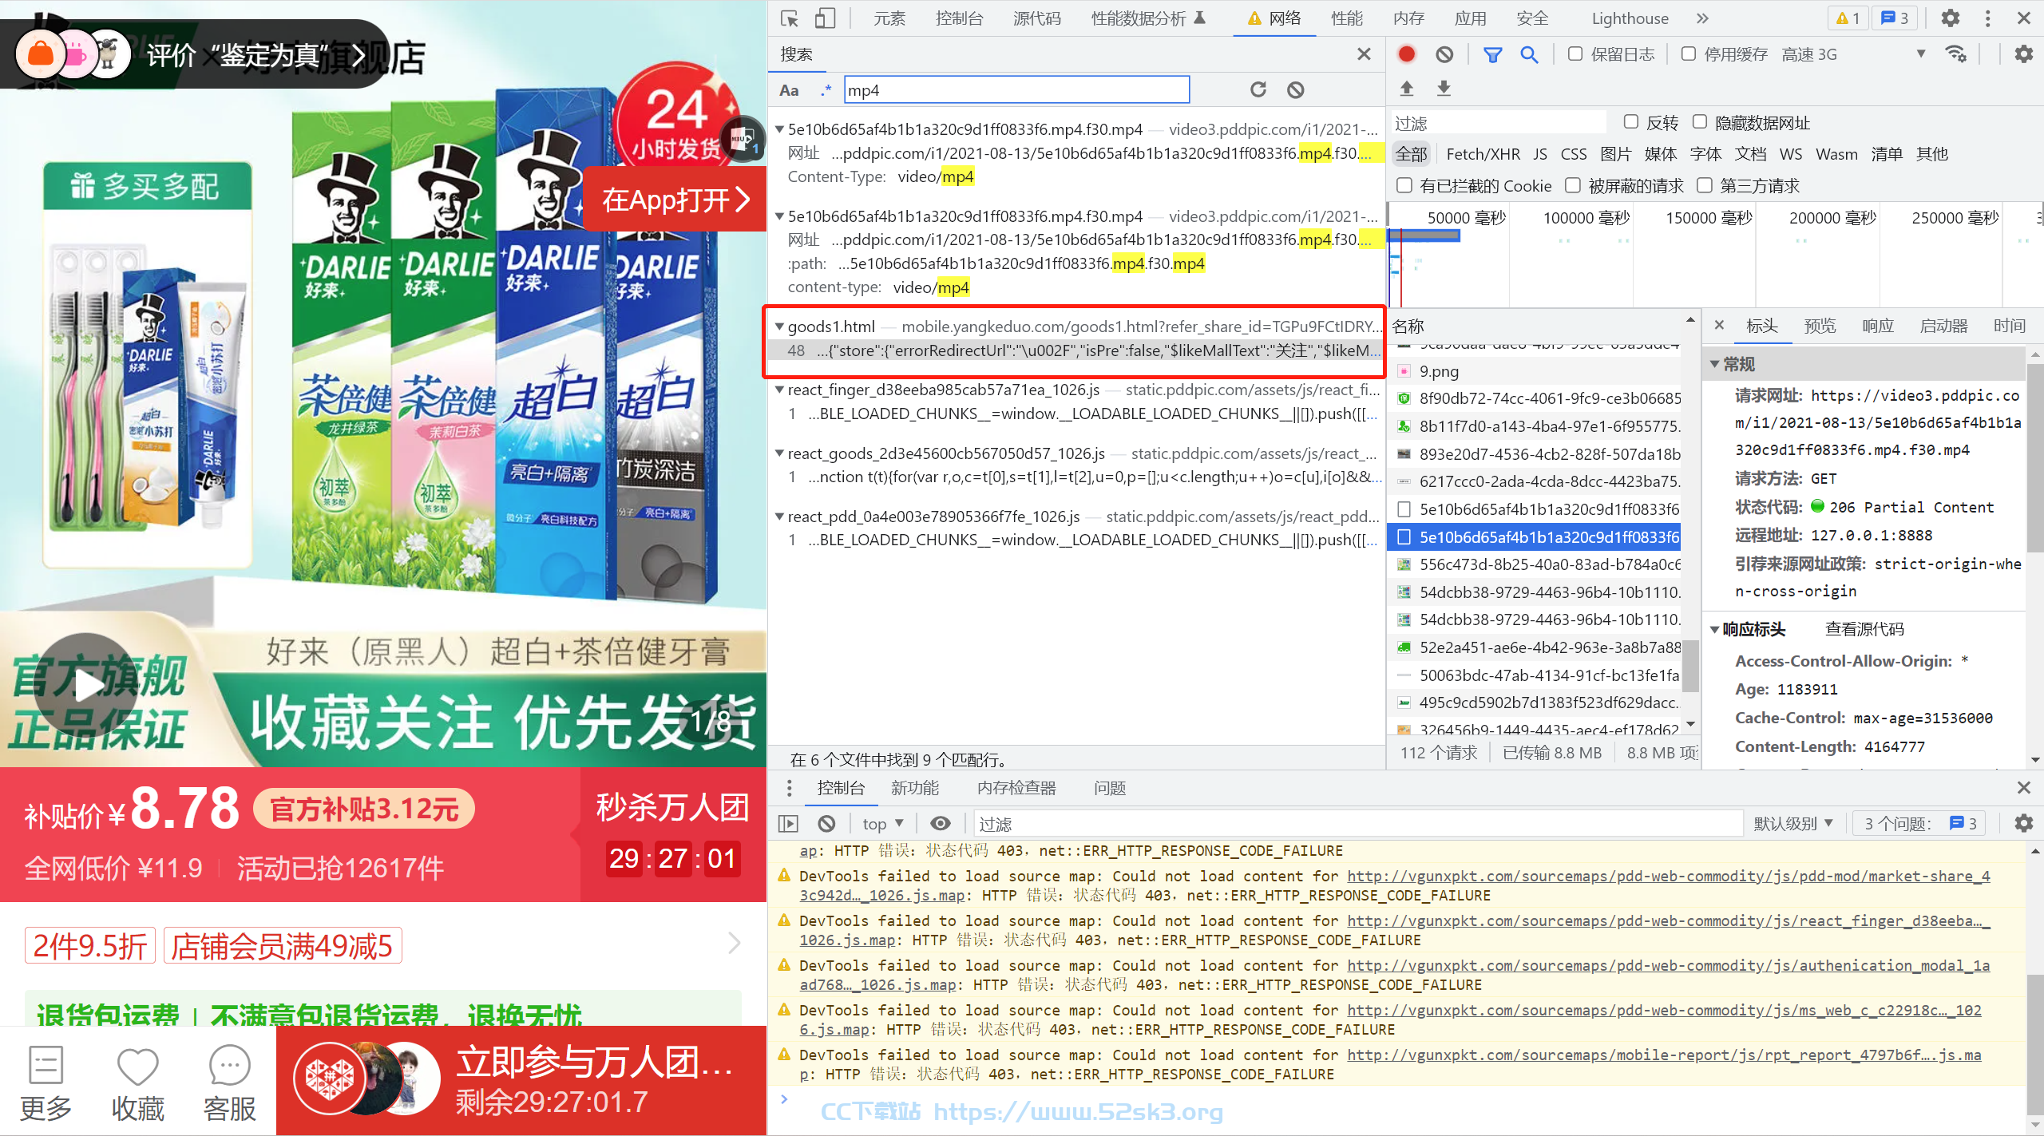The height and width of the screenshot is (1136, 2044).
Task: Toggle regular expression search button
Action: point(826,90)
